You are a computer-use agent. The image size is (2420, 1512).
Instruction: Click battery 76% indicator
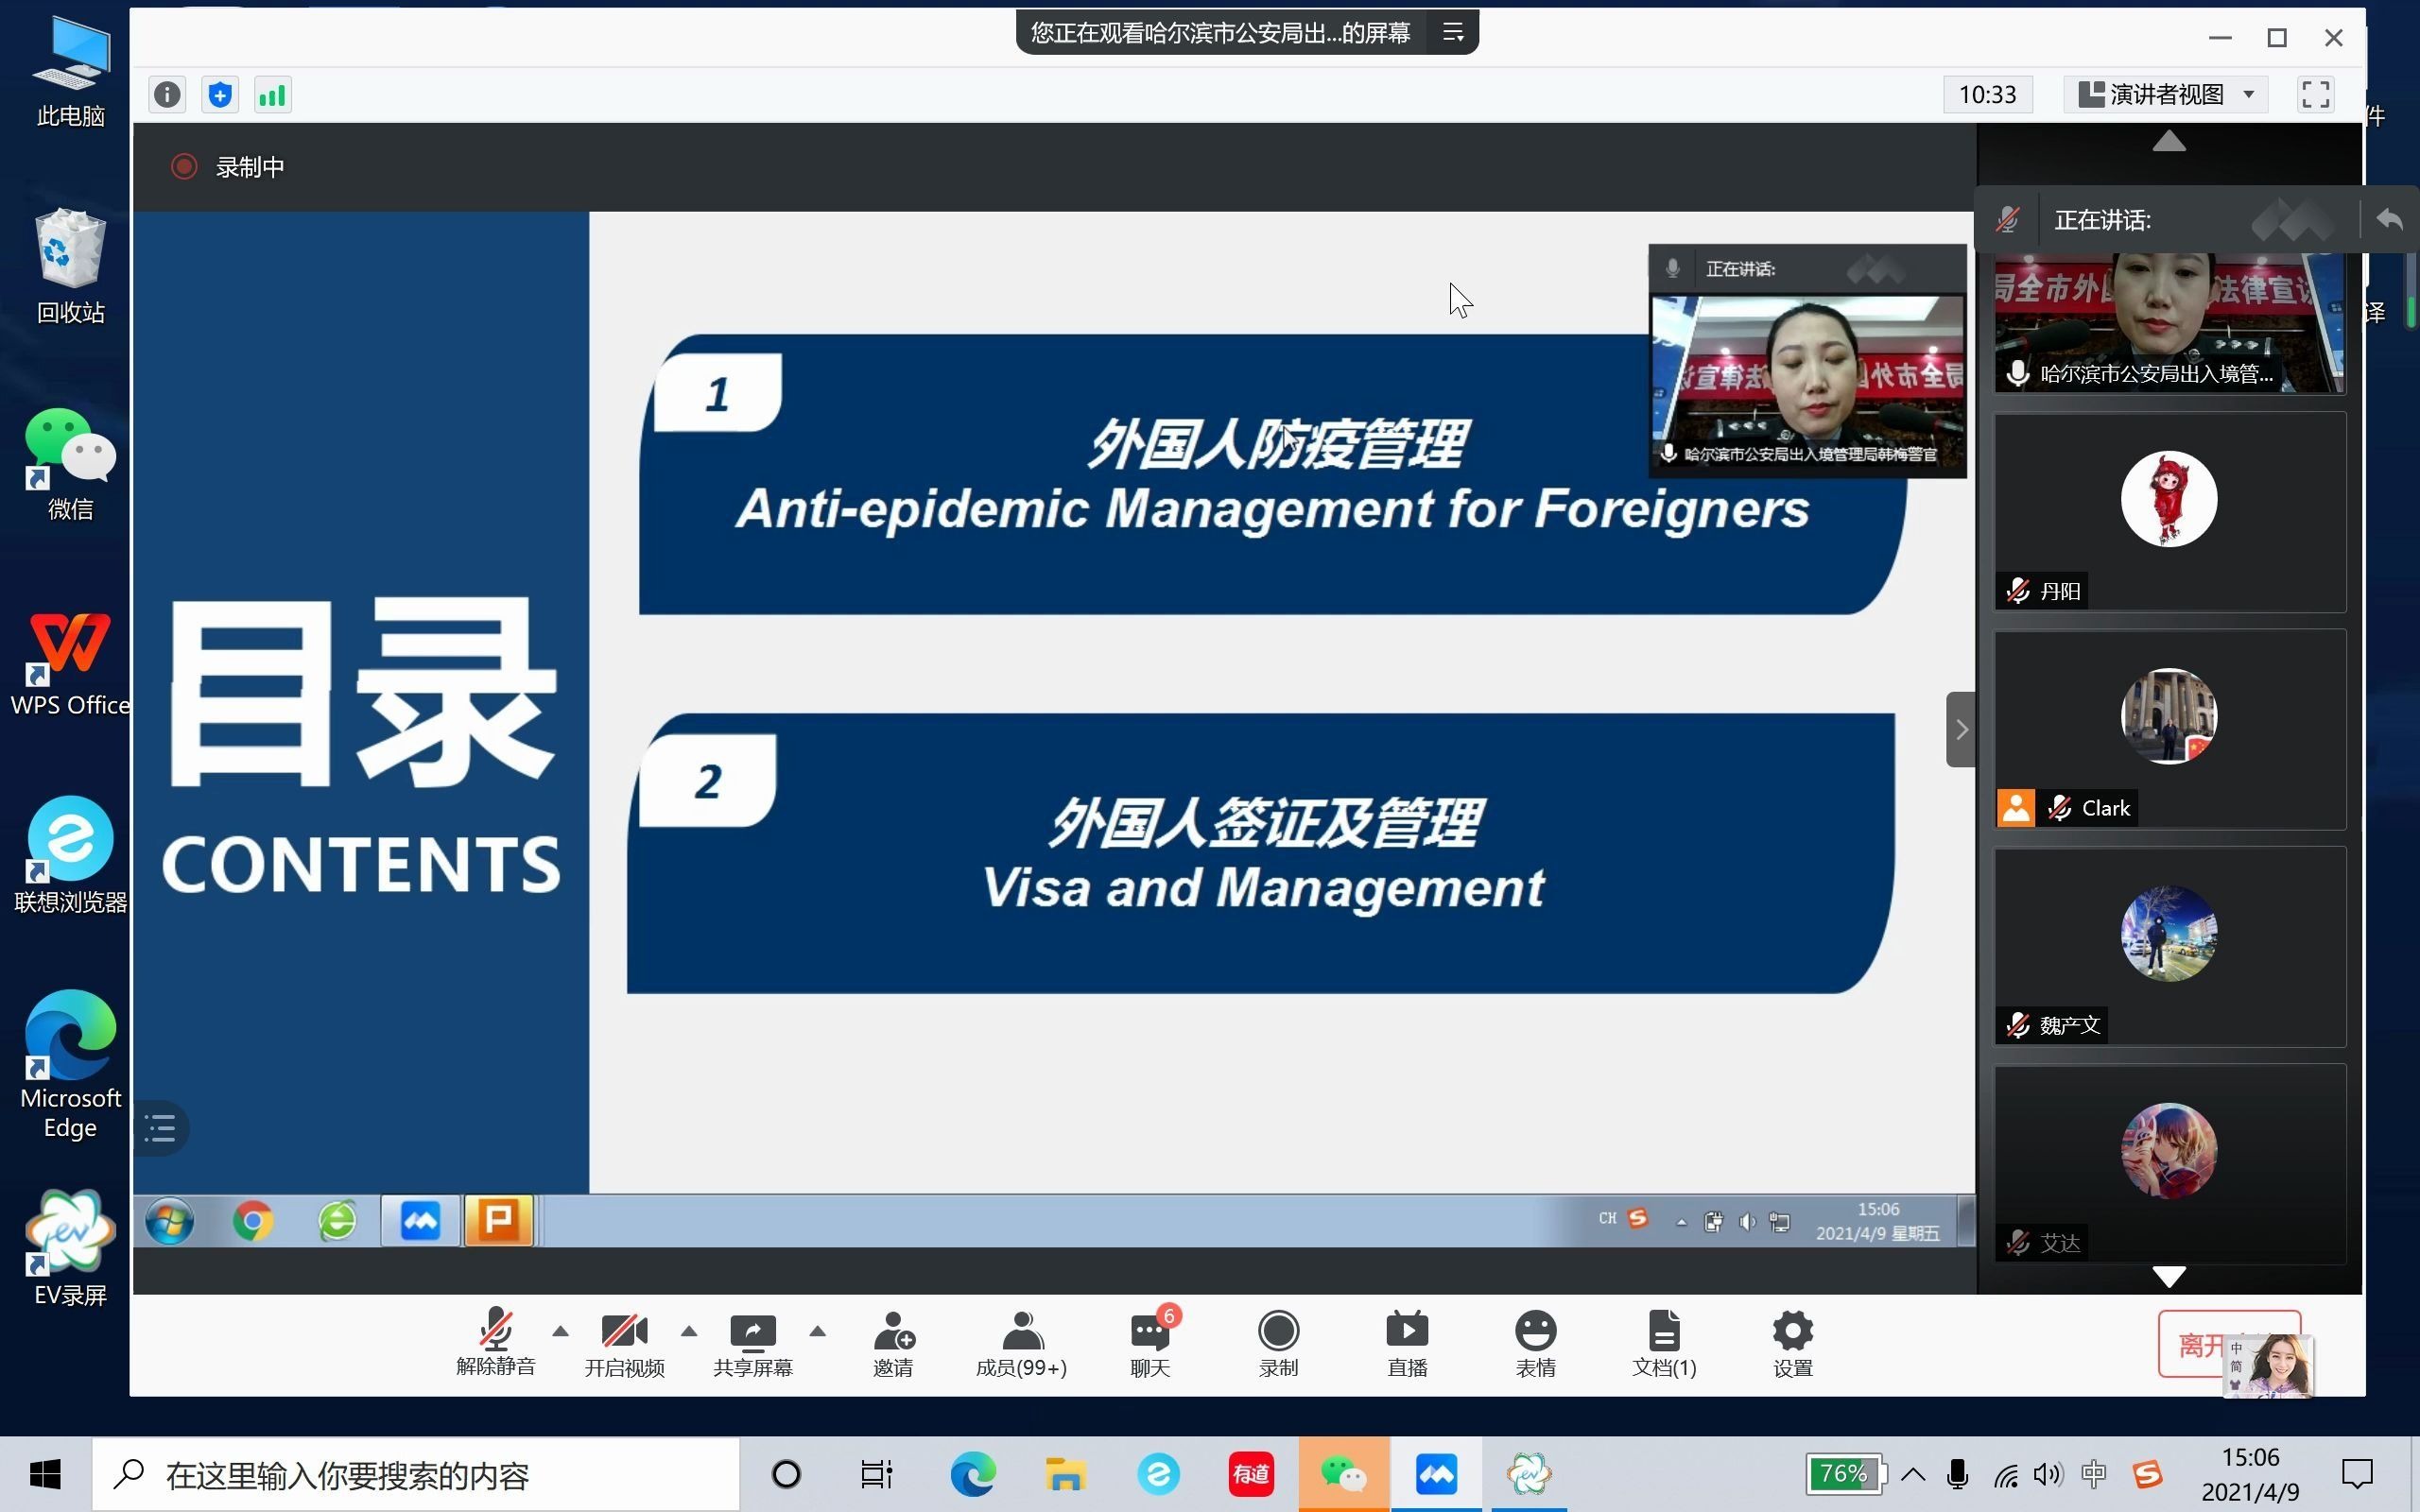(1845, 1474)
